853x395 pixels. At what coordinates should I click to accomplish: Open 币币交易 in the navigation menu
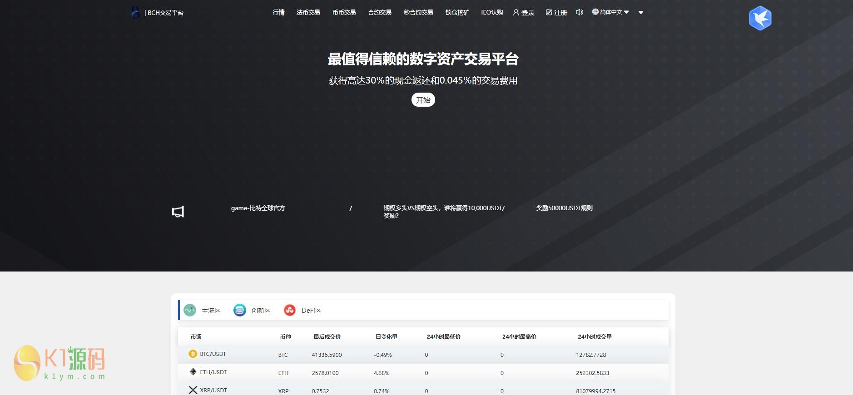(x=344, y=12)
